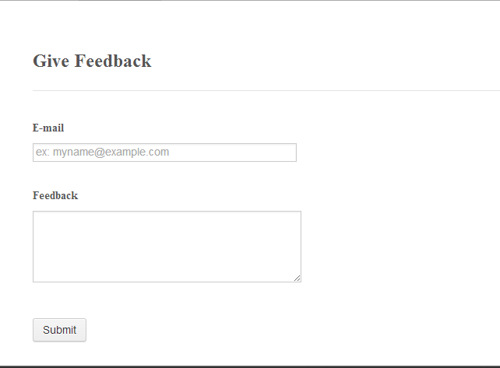The image size is (500, 368).
Task: Click the Submit button label text
Action: [59, 330]
